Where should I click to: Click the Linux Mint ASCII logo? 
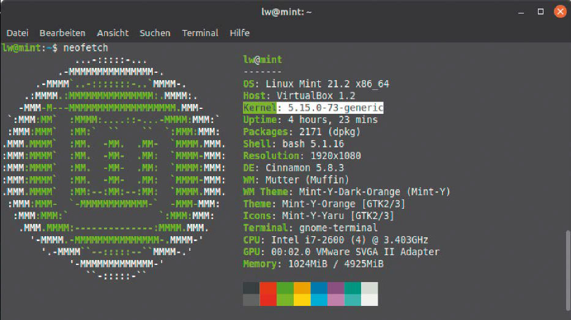pos(114,168)
